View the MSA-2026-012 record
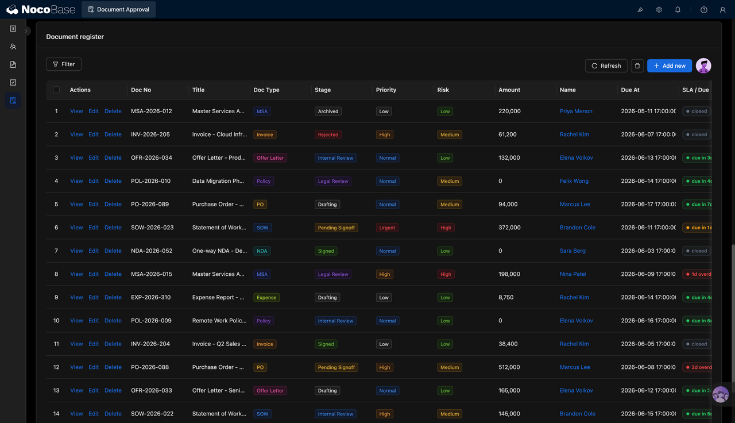735x423 pixels. tap(76, 111)
